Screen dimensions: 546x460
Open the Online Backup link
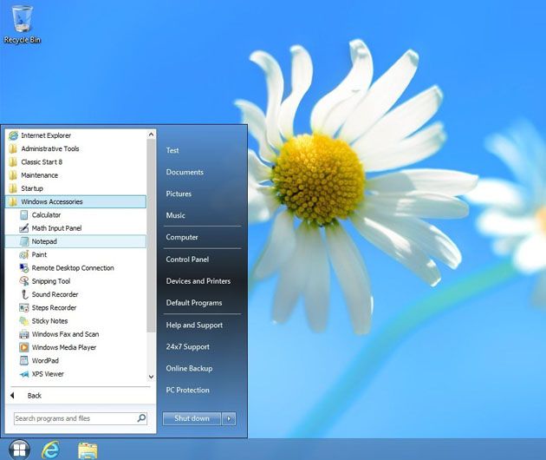pyautogui.click(x=189, y=368)
